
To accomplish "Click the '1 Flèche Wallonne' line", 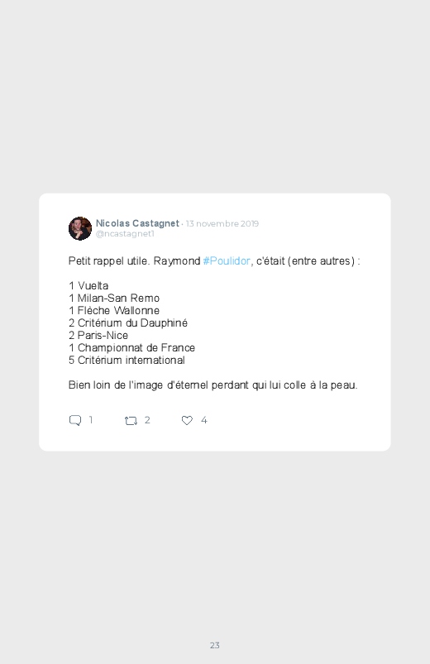I will coord(114,310).
